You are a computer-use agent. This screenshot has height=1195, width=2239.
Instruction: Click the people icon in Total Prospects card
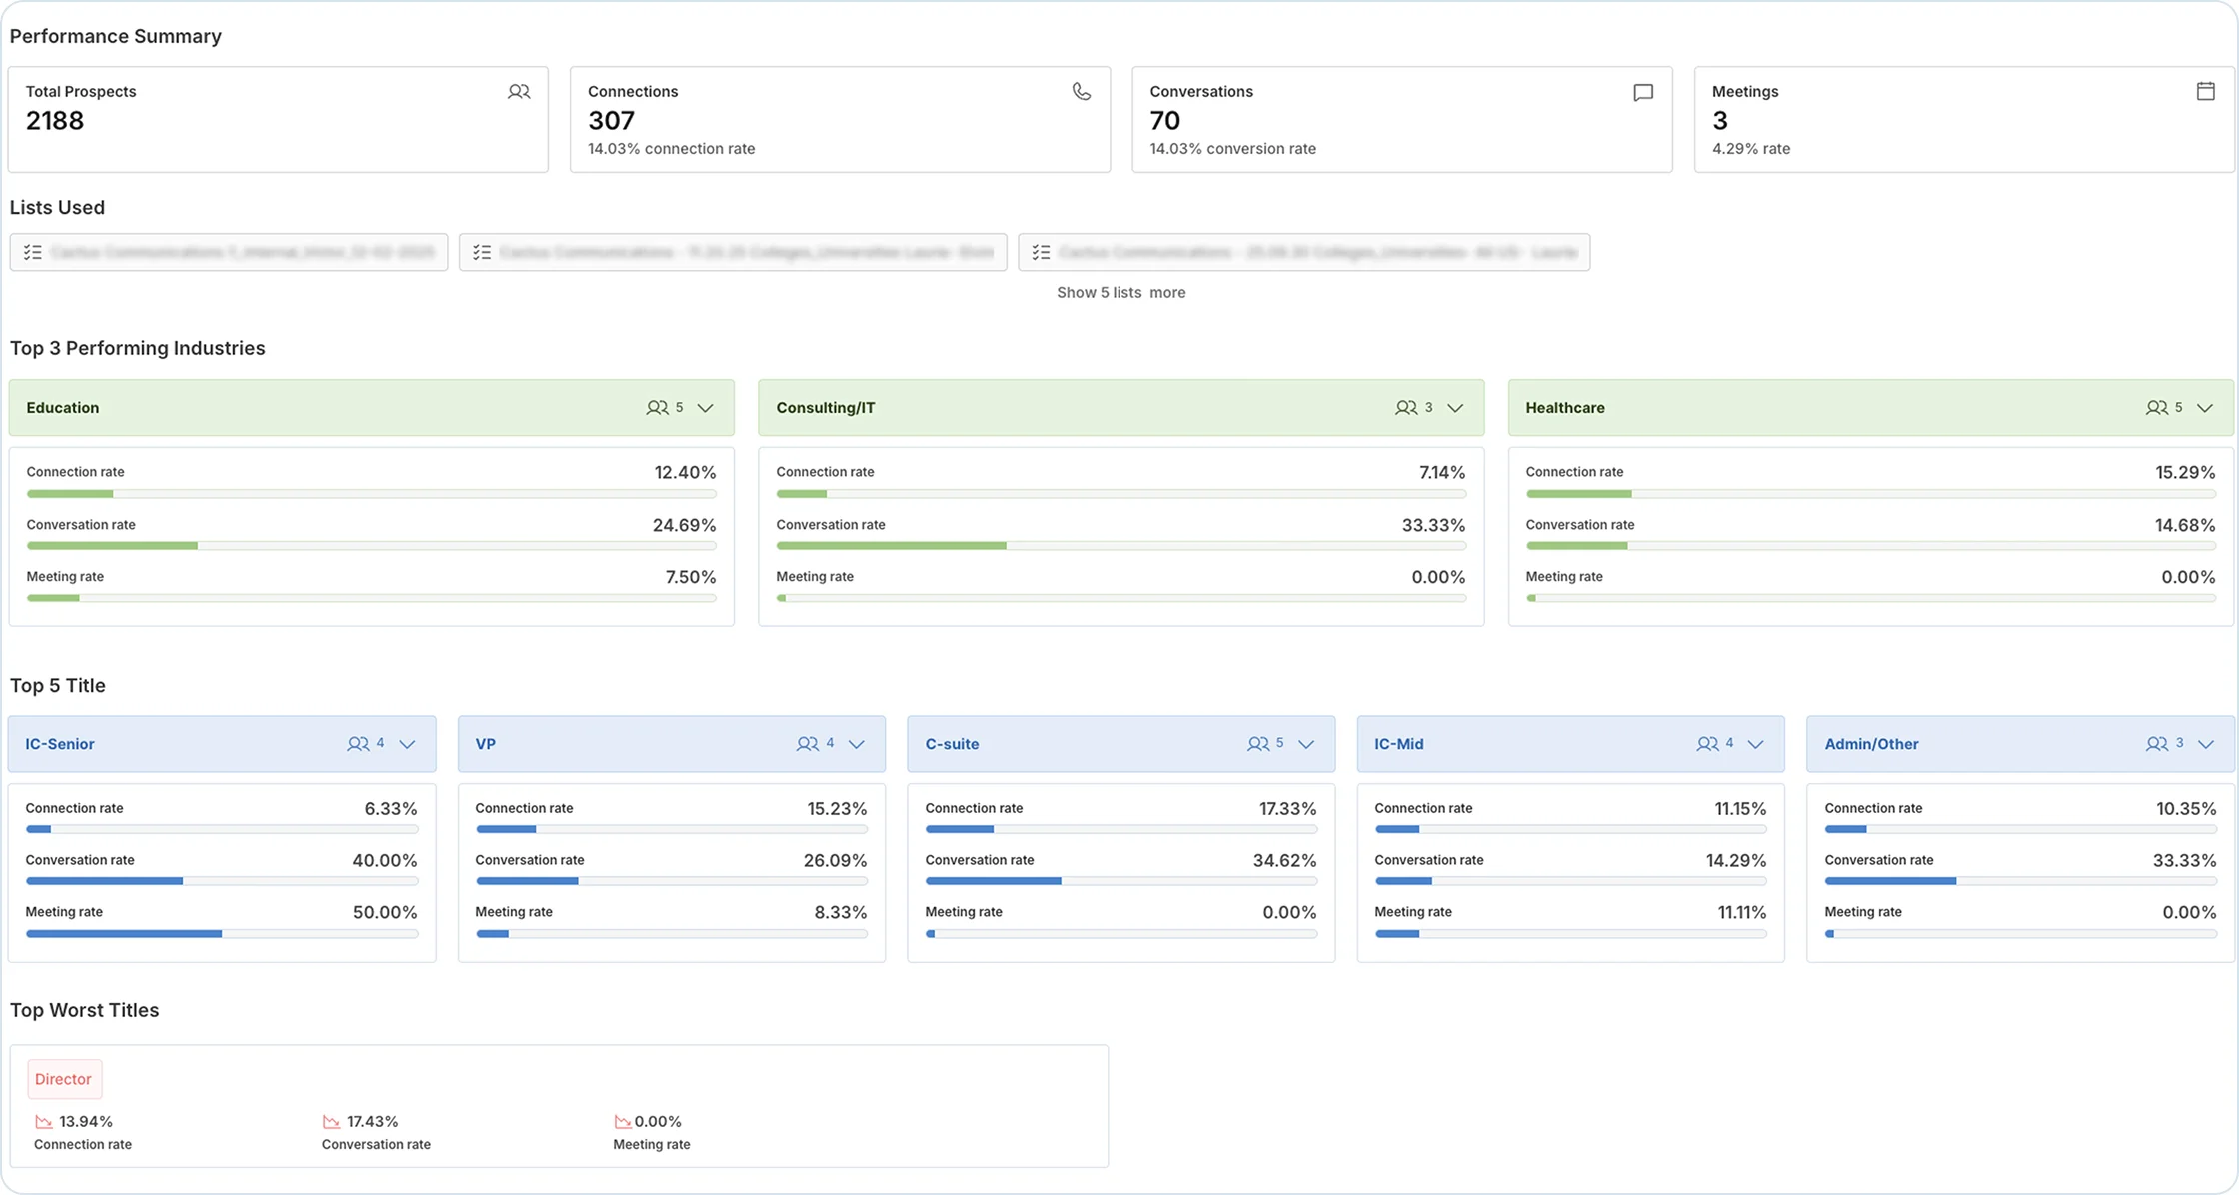[x=518, y=92]
